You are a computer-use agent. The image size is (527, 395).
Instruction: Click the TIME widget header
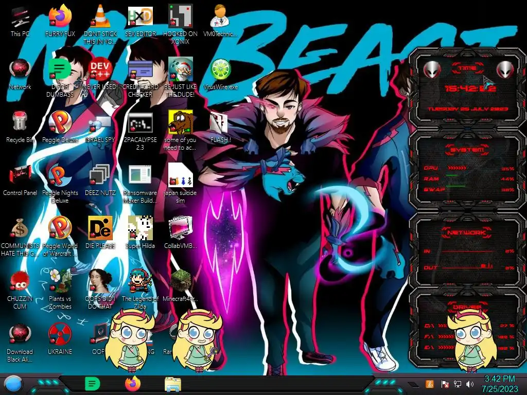(467, 68)
